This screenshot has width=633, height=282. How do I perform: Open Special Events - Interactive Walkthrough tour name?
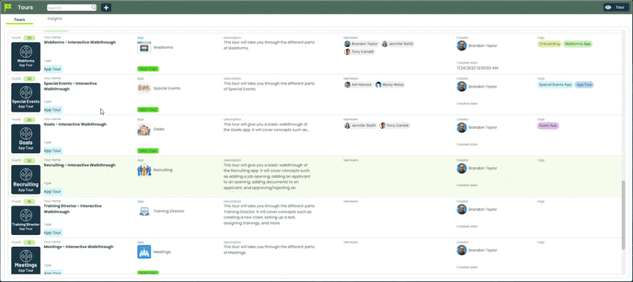pyautogui.click(x=70, y=85)
